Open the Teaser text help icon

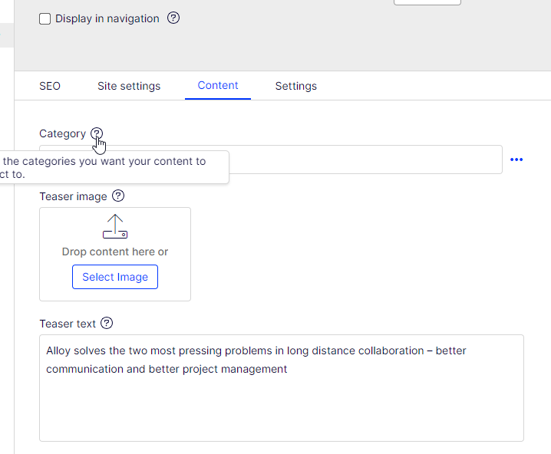coord(107,324)
